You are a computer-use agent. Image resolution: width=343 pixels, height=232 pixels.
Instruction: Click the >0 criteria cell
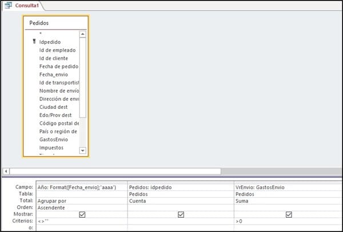(x=288, y=221)
